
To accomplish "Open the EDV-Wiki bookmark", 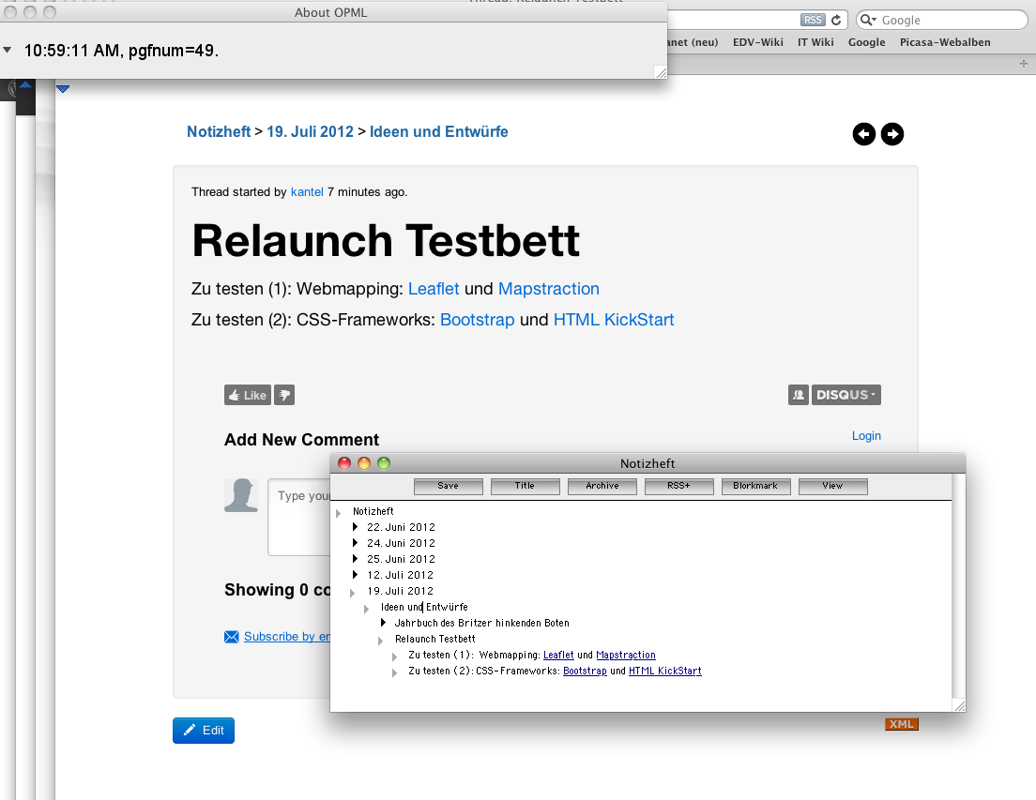I will 758,42.
